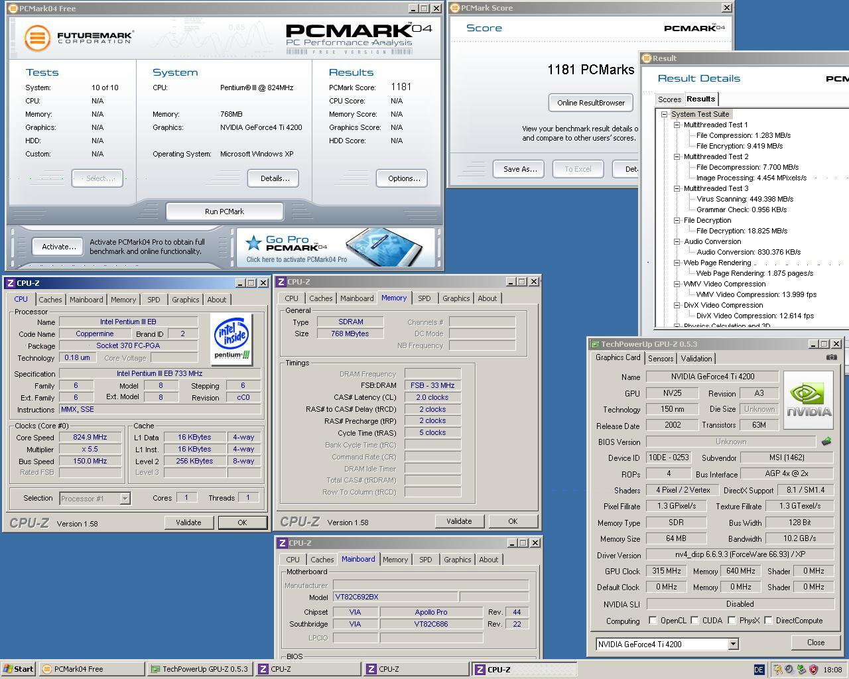Open Graphics tab in CPU-Z Mainboard window
The height and width of the screenshot is (679, 849).
point(458,560)
